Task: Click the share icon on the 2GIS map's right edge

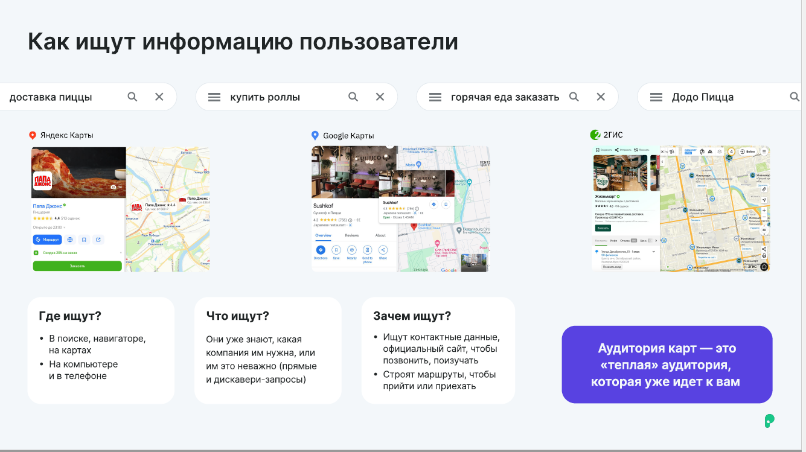Action: 764,249
